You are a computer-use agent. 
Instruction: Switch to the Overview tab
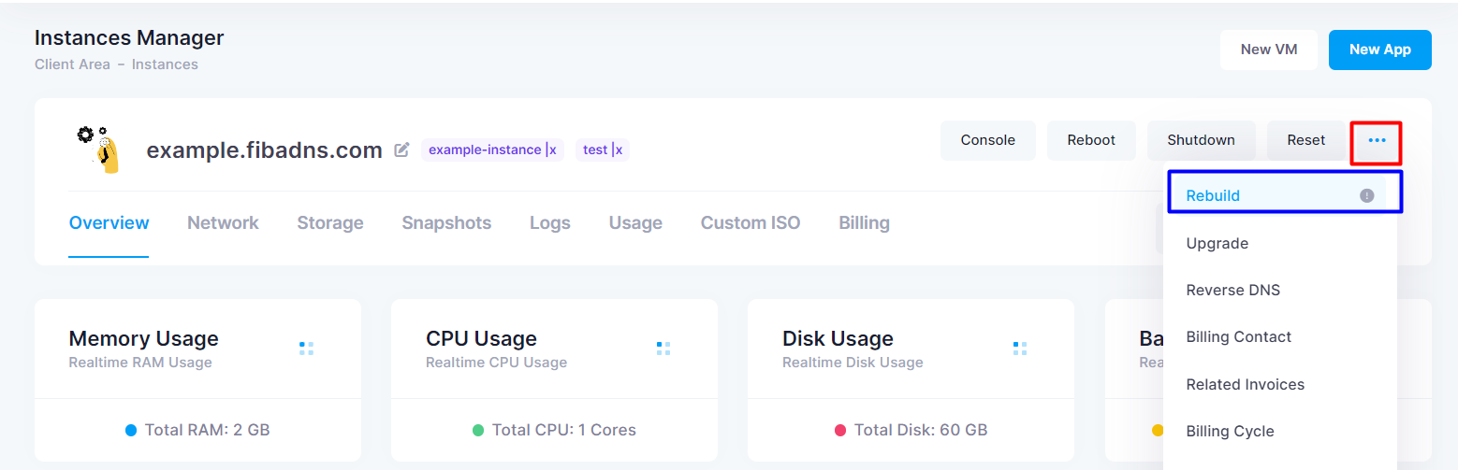[109, 222]
